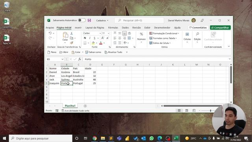Screen dimensions: 252x142
Task: Click the cell borders icon
Action: [x=85, y=43]
